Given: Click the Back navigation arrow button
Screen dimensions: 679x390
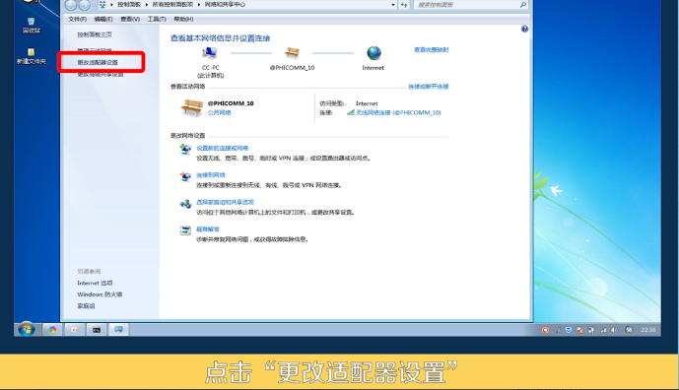Looking at the screenshot, I should point(71,5).
